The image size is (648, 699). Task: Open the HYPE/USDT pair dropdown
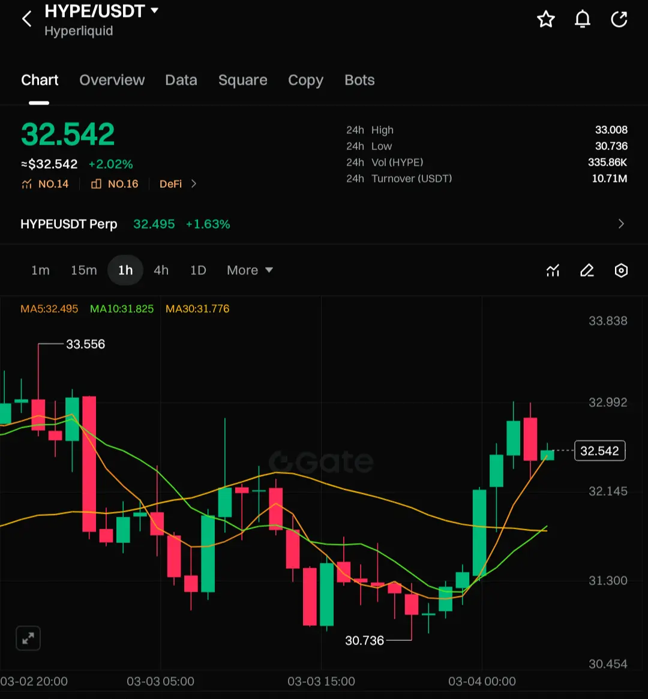(x=155, y=10)
